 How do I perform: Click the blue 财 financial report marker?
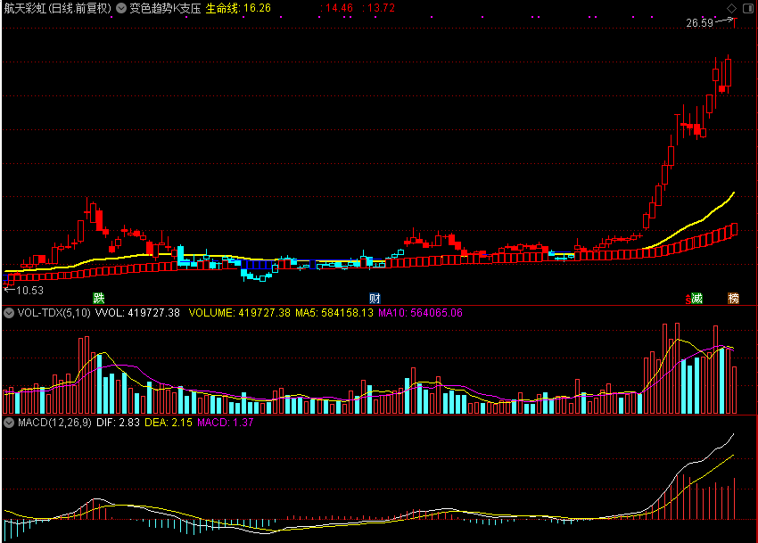click(x=375, y=298)
